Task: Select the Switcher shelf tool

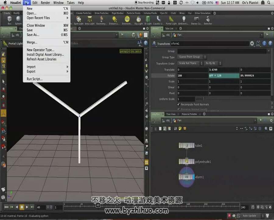Action: point(208,20)
